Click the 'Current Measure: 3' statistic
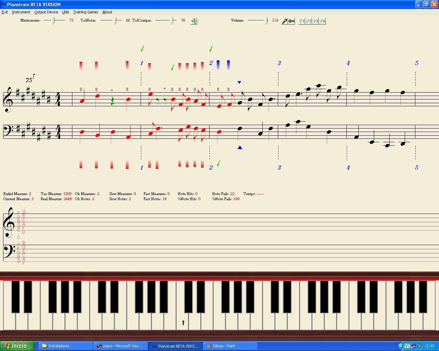 [18, 199]
